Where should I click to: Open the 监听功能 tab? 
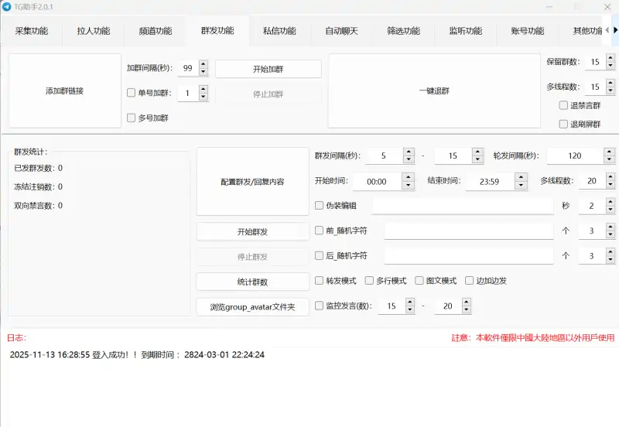click(x=466, y=31)
